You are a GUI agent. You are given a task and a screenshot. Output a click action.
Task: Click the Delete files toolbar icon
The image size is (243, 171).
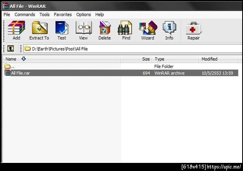coord(105,28)
